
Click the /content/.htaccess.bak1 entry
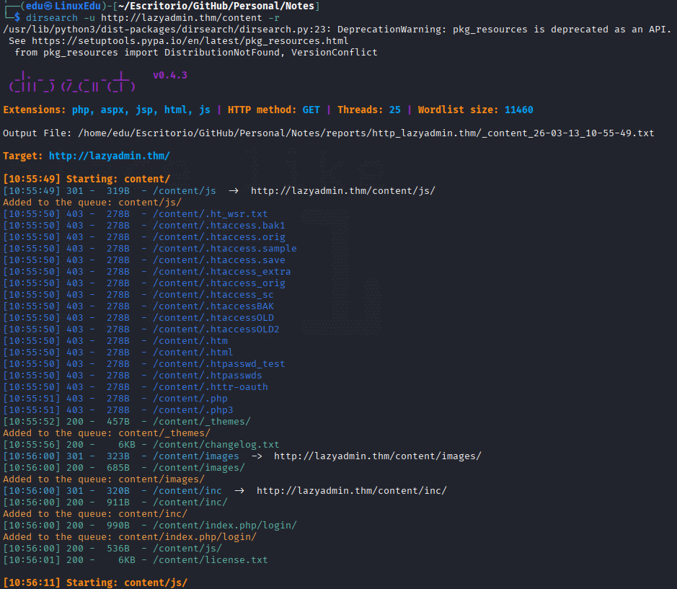coord(219,226)
